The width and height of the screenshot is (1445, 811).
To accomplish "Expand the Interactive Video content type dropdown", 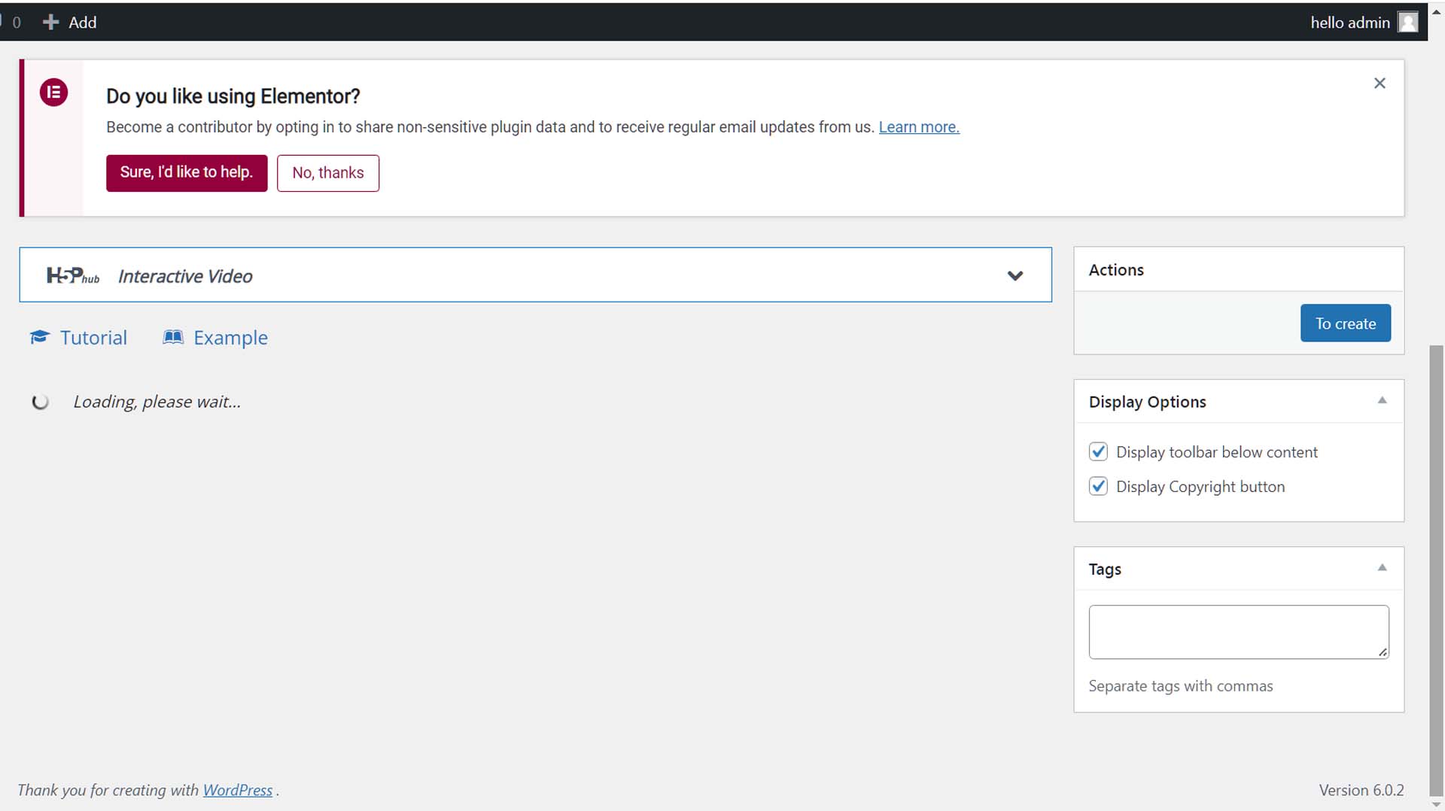I will point(1015,276).
